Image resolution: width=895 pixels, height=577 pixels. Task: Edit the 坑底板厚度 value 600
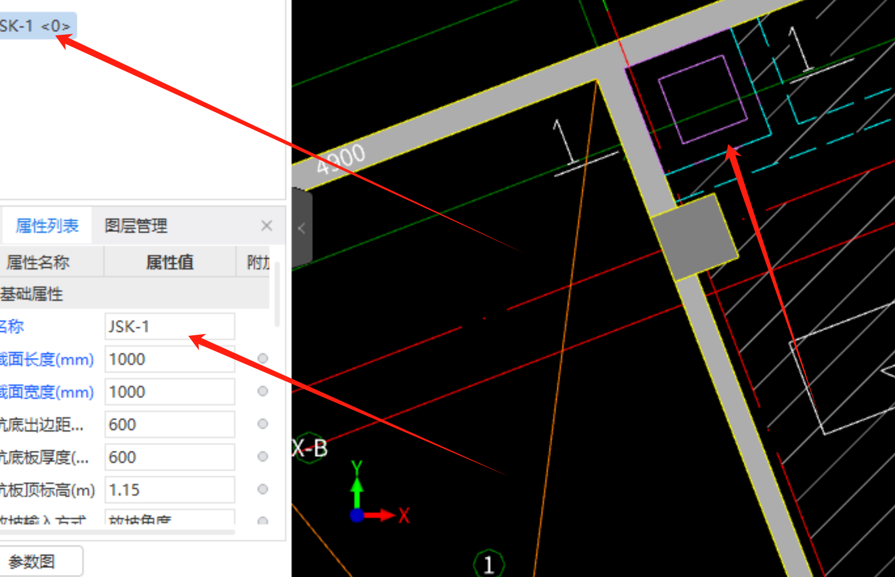click(x=170, y=457)
